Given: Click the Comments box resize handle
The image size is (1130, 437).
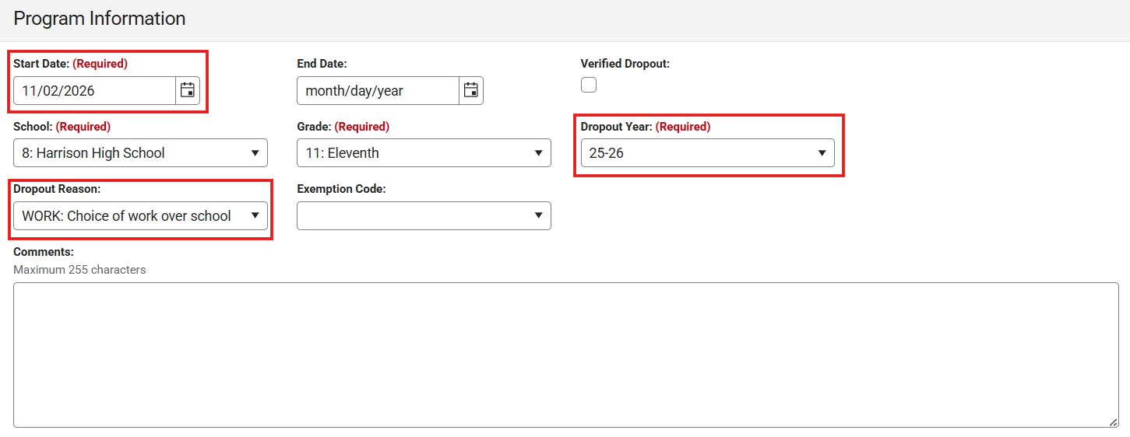Looking at the screenshot, I should point(1114,422).
